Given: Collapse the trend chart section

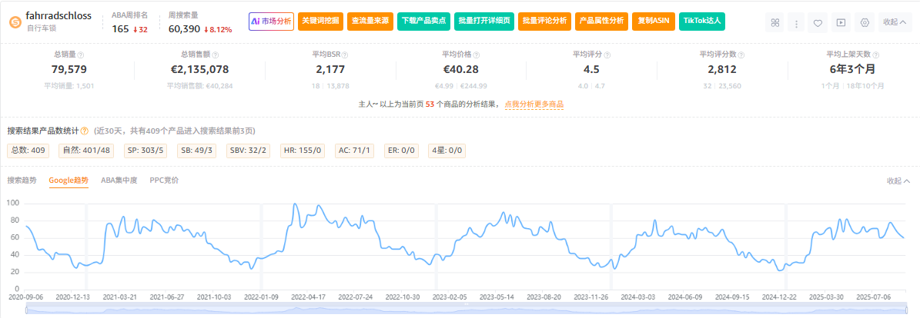Looking at the screenshot, I should click(x=898, y=181).
